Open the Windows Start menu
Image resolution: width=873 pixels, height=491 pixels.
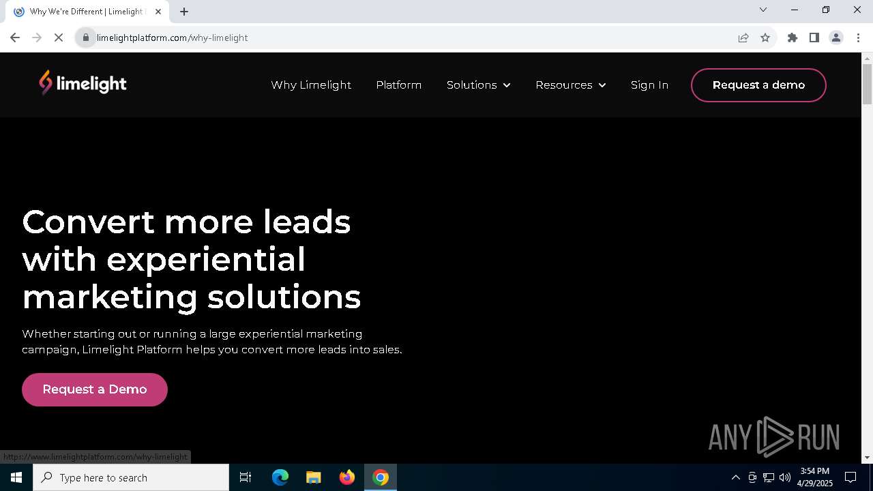tap(16, 477)
